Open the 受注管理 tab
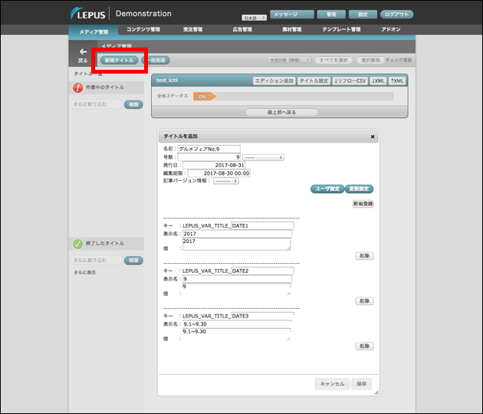Viewport: 483px width, 414px height. click(193, 30)
